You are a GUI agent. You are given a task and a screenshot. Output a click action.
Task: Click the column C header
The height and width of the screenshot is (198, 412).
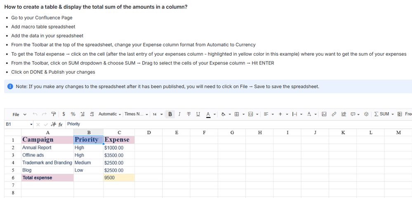pyautogui.click(x=119, y=132)
